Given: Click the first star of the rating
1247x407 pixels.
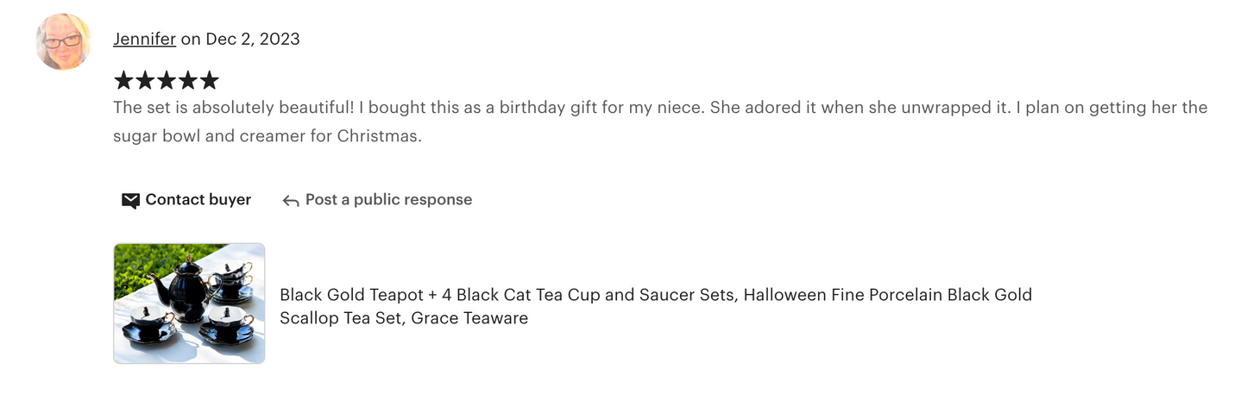Looking at the screenshot, I should tap(124, 81).
